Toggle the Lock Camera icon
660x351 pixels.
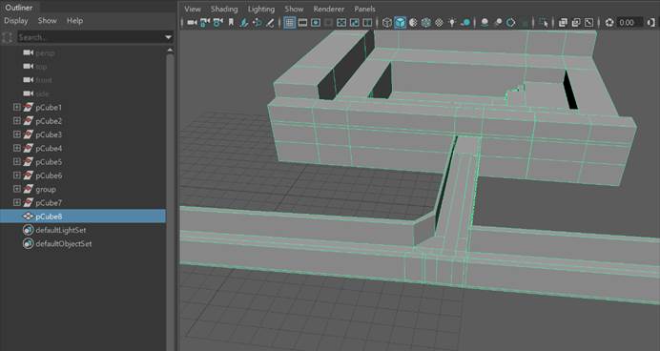pos(205,22)
